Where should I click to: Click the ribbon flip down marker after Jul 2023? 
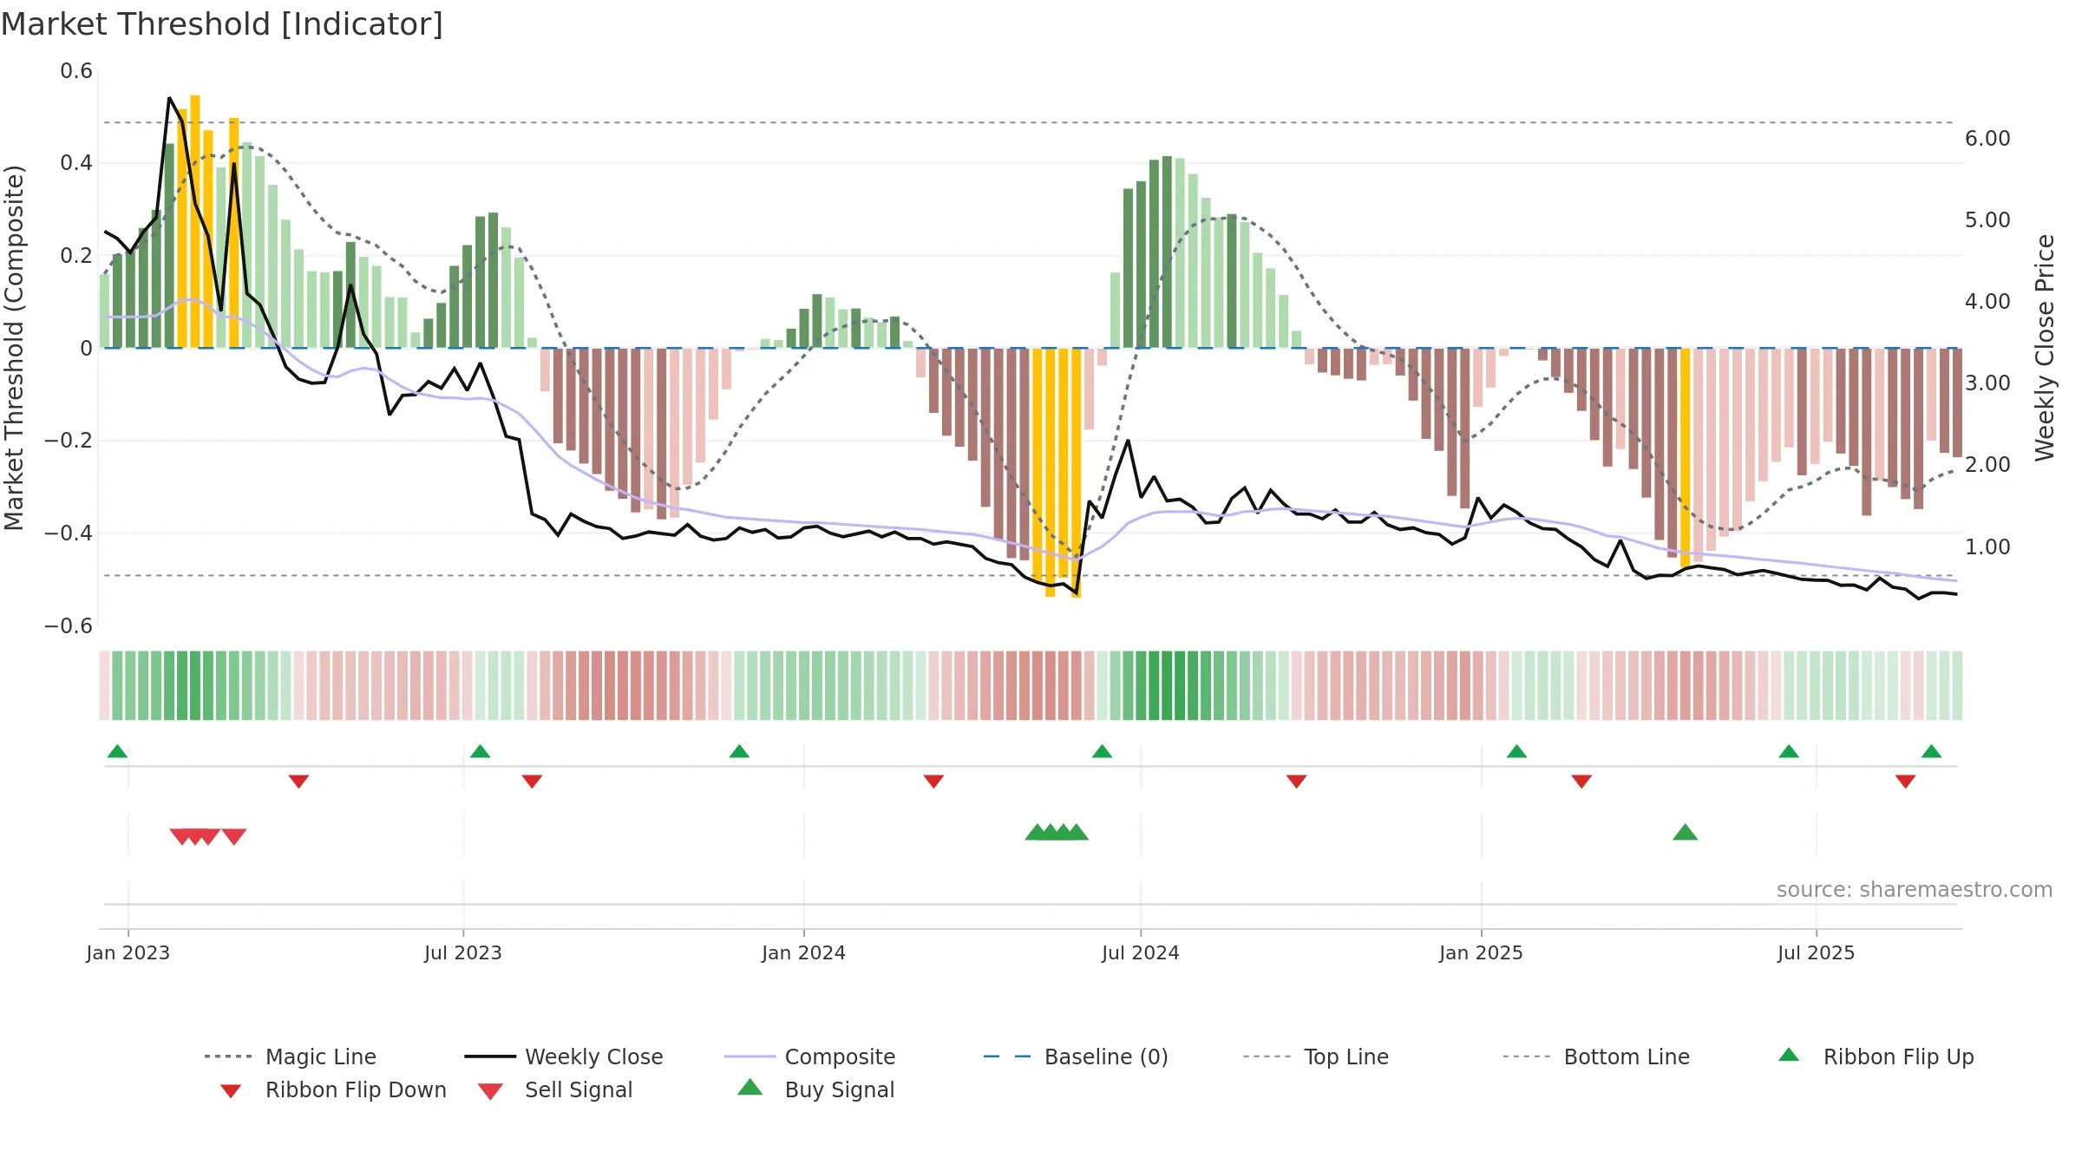[x=532, y=782]
